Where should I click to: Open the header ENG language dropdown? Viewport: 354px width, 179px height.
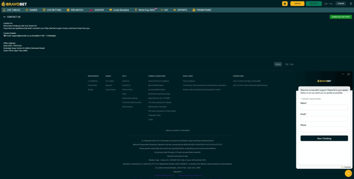(328, 3)
